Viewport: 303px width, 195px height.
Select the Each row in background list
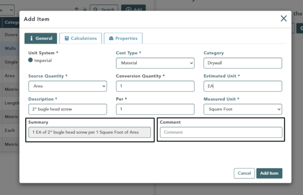10,131
